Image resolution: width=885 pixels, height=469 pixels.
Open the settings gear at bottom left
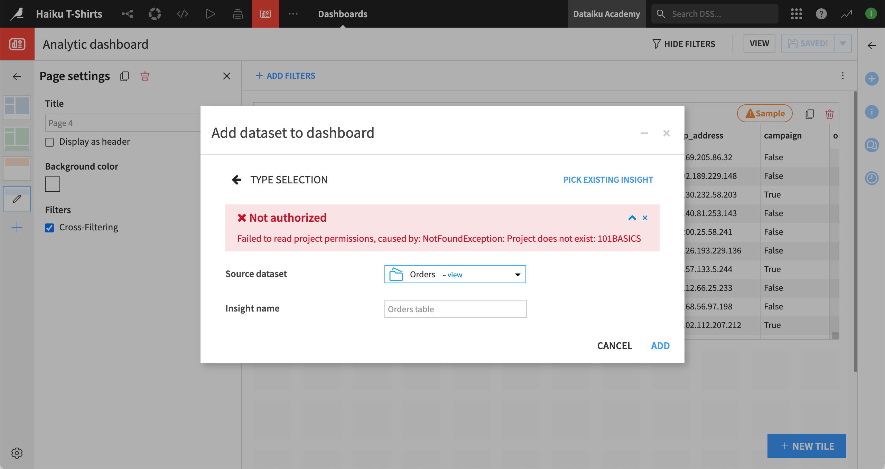(x=17, y=453)
